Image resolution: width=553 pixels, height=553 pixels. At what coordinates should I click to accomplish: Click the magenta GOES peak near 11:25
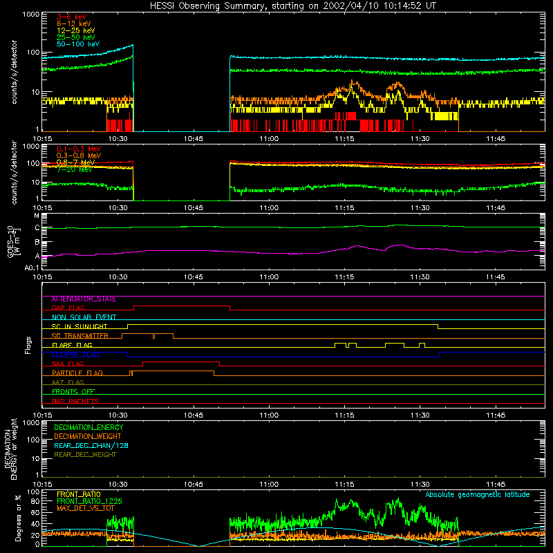[400, 245]
